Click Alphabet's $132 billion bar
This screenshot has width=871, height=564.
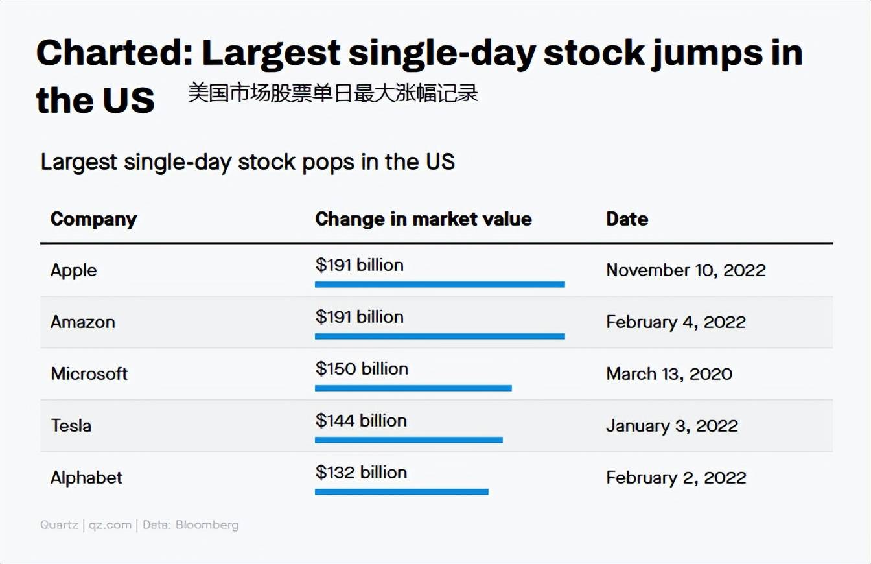402,491
